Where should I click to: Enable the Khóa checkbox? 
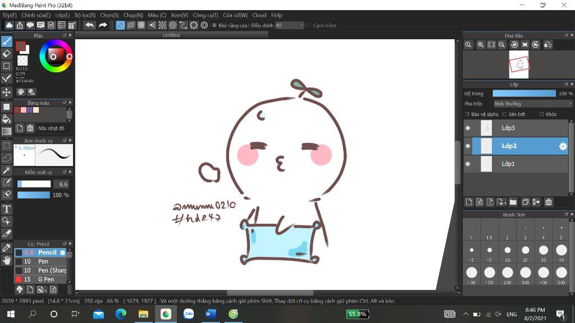542,114
